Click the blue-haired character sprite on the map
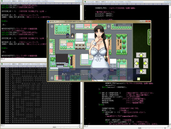The image size is (171, 129). pyautogui.click(x=68, y=35)
